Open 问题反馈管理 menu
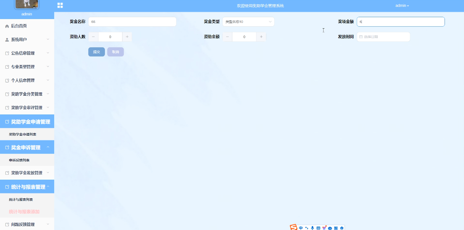Screen dimensions: 464x230 click(27, 224)
